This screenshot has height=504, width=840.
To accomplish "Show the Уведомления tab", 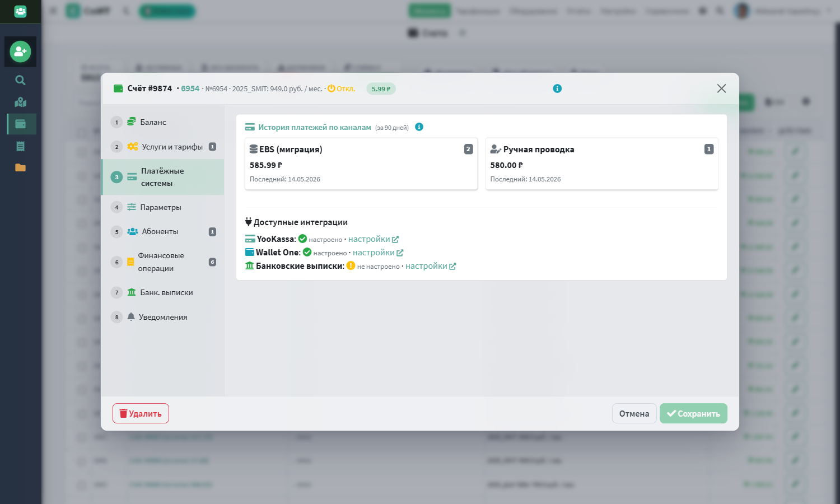I will pos(163,317).
